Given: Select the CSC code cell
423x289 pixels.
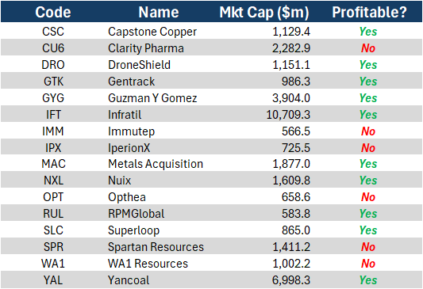Looking at the screenshot, I should pyautogui.click(x=53, y=32).
